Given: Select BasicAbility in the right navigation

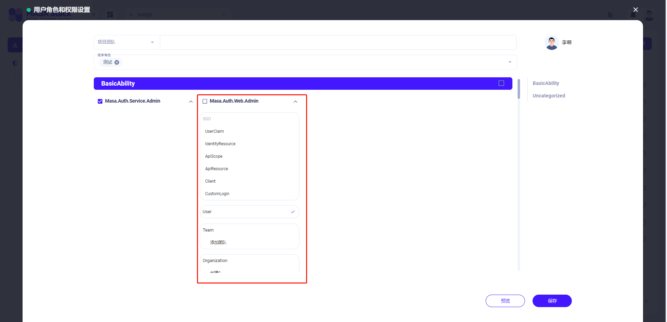Looking at the screenshot, I should [545, 83].
